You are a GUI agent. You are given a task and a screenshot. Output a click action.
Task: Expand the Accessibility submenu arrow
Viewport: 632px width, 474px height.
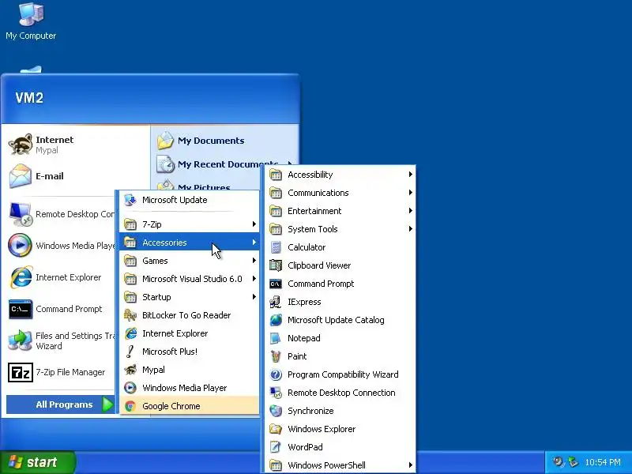[x=410, y=174]
